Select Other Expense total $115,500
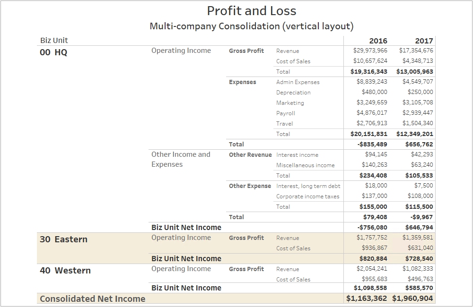Screen dimensions: 473x307 pos(419,207)
